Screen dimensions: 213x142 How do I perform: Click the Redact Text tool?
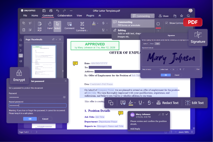click(x=167, y=103)
